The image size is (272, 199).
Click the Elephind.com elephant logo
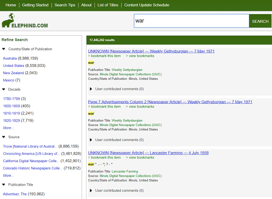25,21
